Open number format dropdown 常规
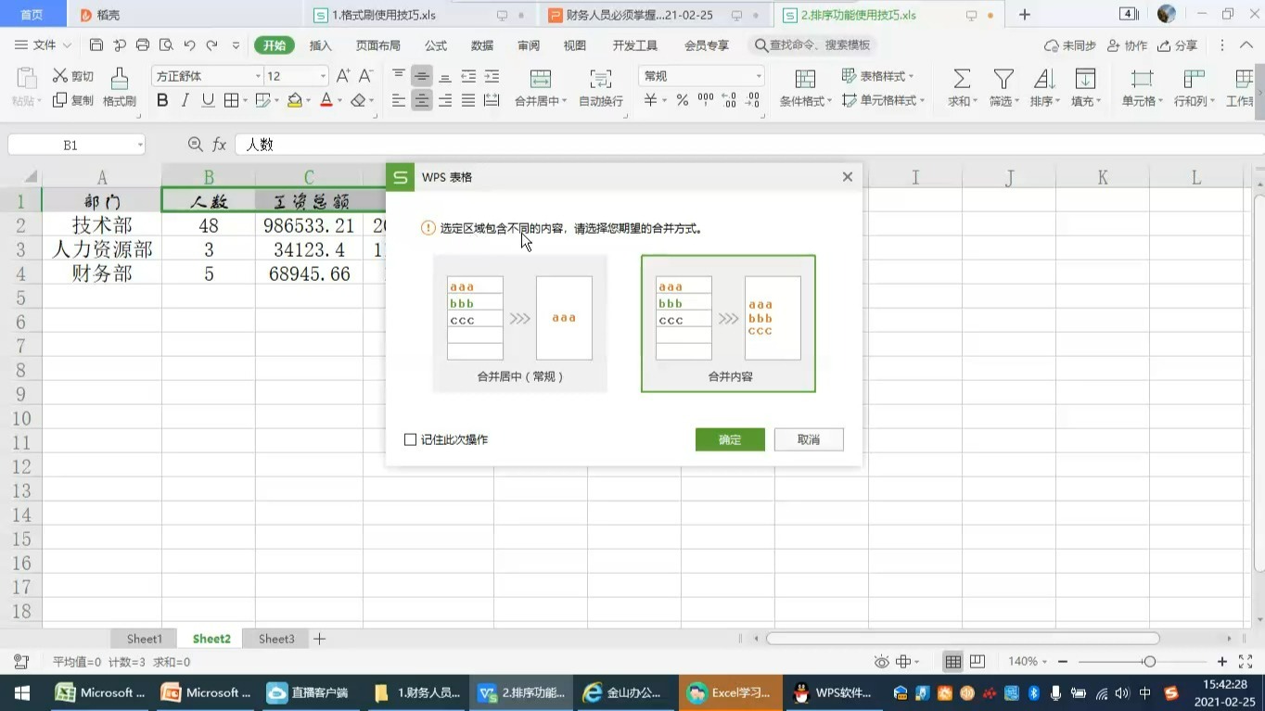This screenshot has width=1265, height=711. click(758, 76)
